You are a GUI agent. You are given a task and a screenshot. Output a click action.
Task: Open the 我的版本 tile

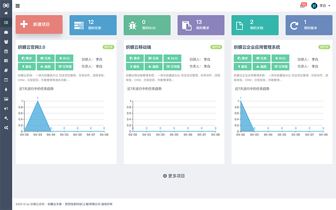click(309, 25)
